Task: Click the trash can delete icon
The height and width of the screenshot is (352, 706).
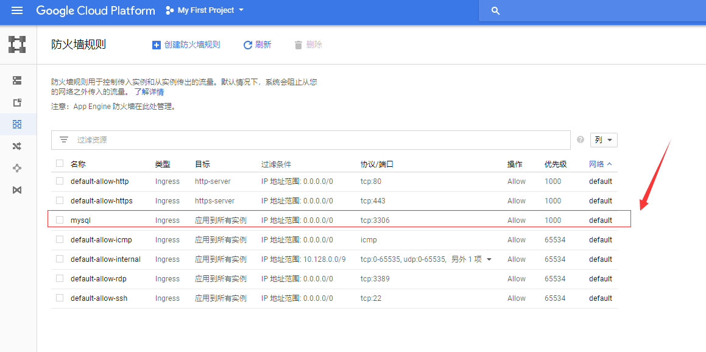Action: pyautogui.click(x=298, y=45)
